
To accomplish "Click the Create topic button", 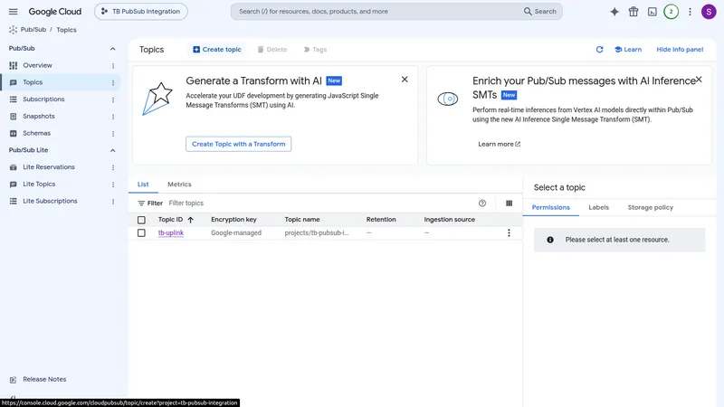I will 217,50.
